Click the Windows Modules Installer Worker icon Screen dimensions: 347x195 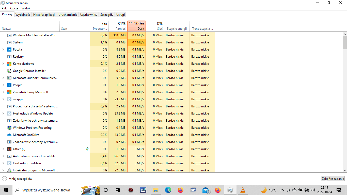[9, 35]
